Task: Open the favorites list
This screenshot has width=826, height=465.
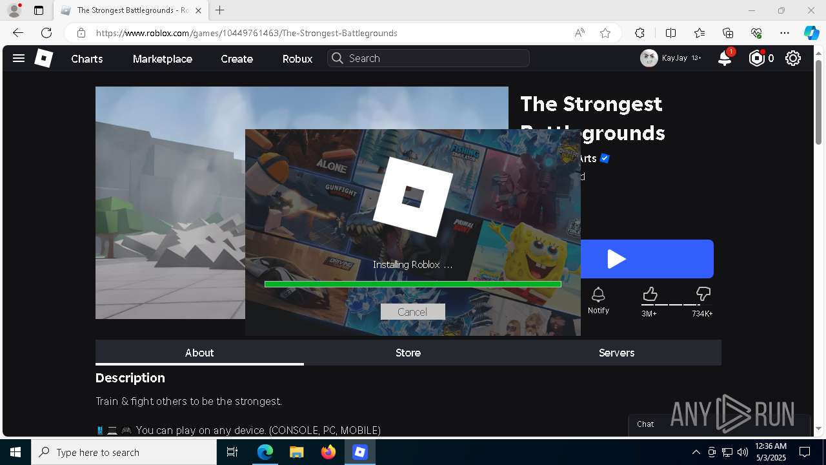Action: (x=700, y=33)
